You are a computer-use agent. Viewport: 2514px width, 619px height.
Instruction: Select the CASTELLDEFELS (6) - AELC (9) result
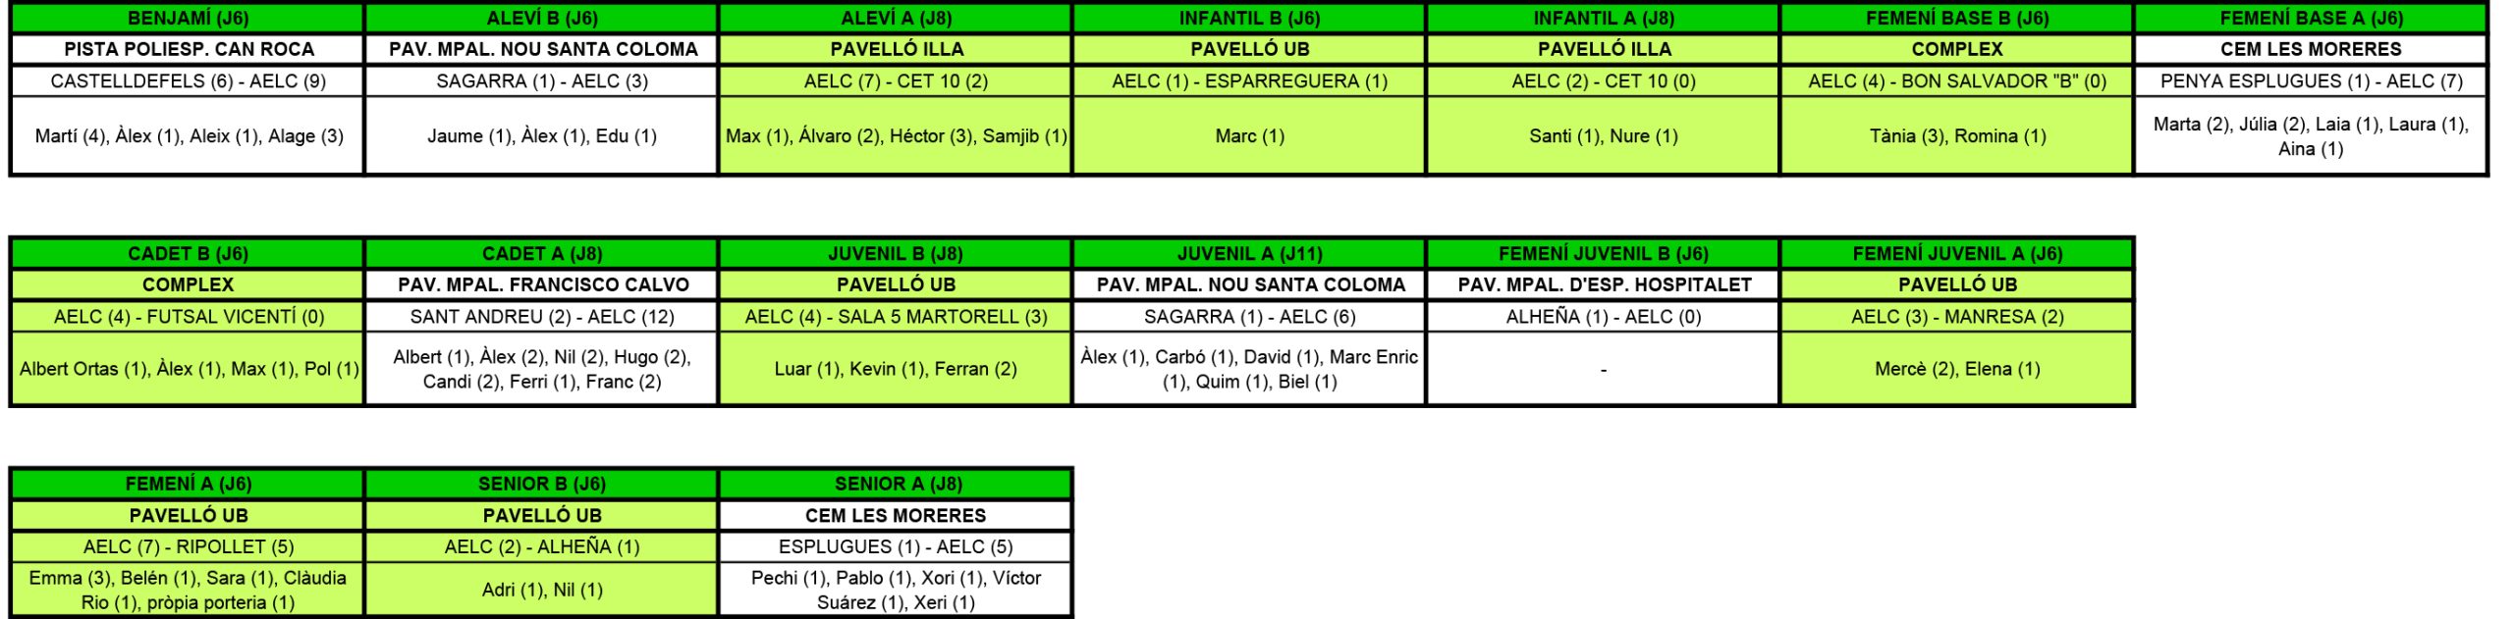188,81
